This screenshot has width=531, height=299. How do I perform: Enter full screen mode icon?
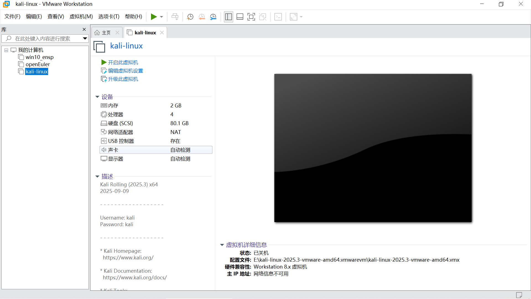tap(251, 17)
